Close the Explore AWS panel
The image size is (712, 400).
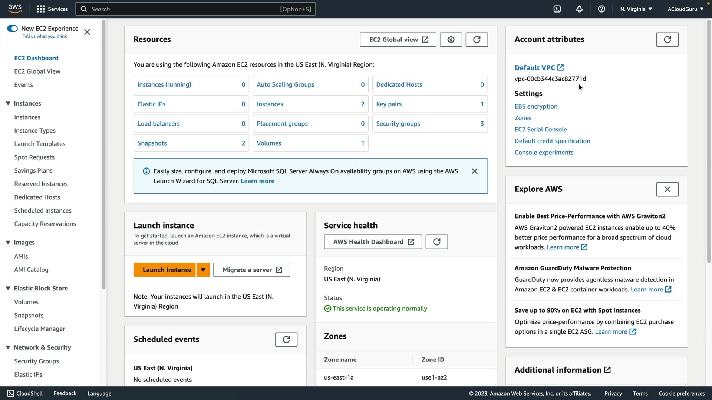[x=667, y=189]
